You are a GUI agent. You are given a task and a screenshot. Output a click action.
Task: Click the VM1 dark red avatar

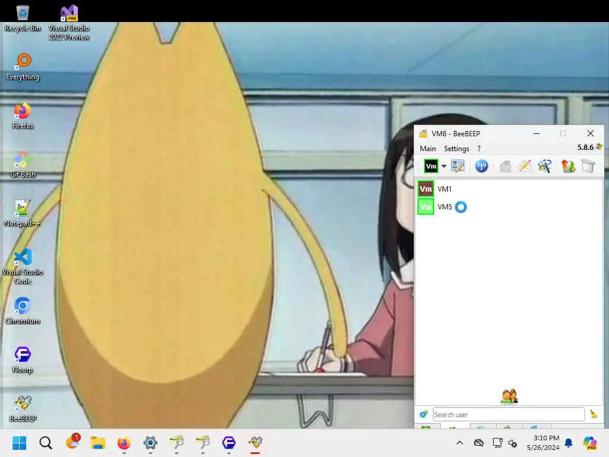pyautogui.click(x=426, y=189)
